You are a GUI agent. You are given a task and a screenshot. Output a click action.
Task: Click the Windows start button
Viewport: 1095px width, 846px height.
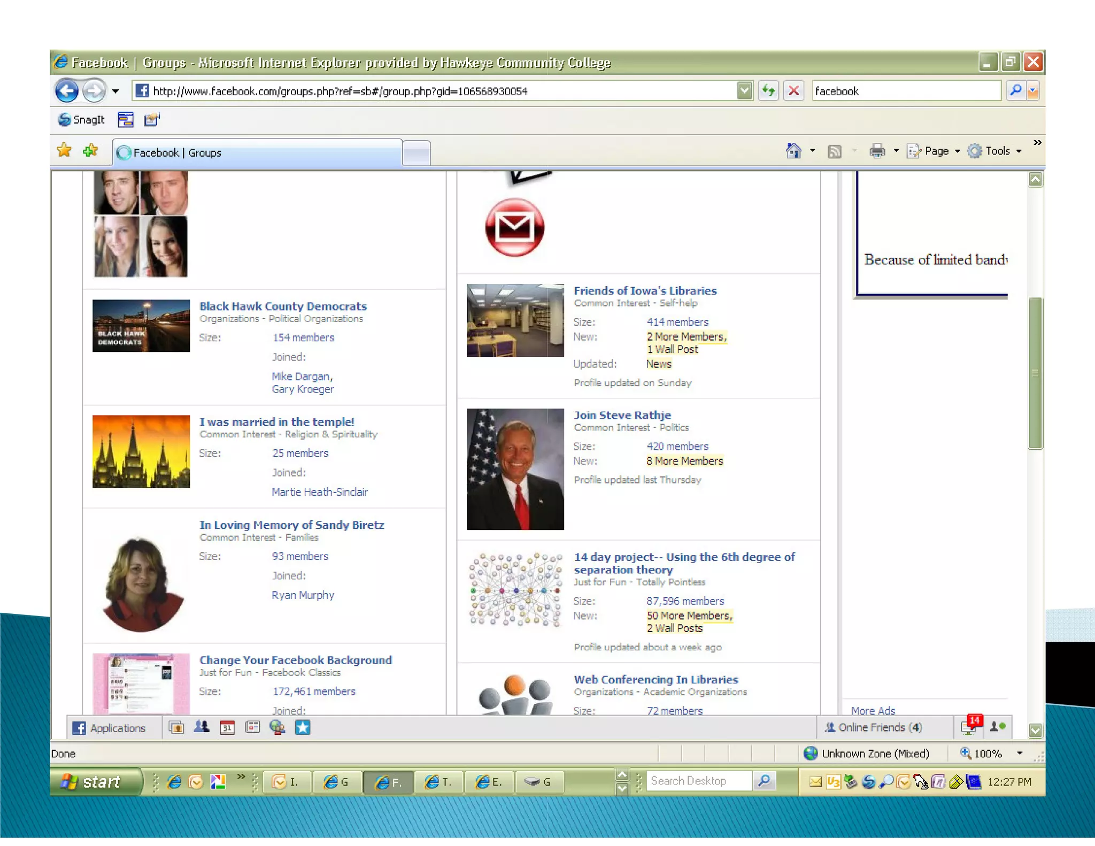pyautogui.click(x=96, y=782)
